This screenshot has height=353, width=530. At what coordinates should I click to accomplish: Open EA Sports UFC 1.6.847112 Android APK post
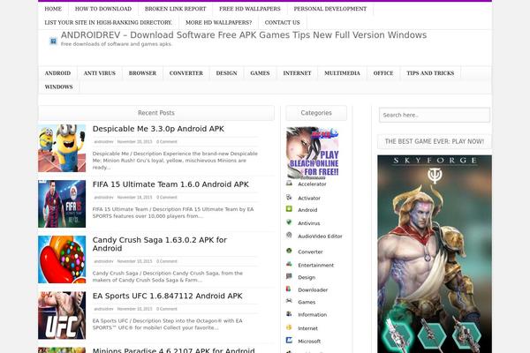click(167, 296)
